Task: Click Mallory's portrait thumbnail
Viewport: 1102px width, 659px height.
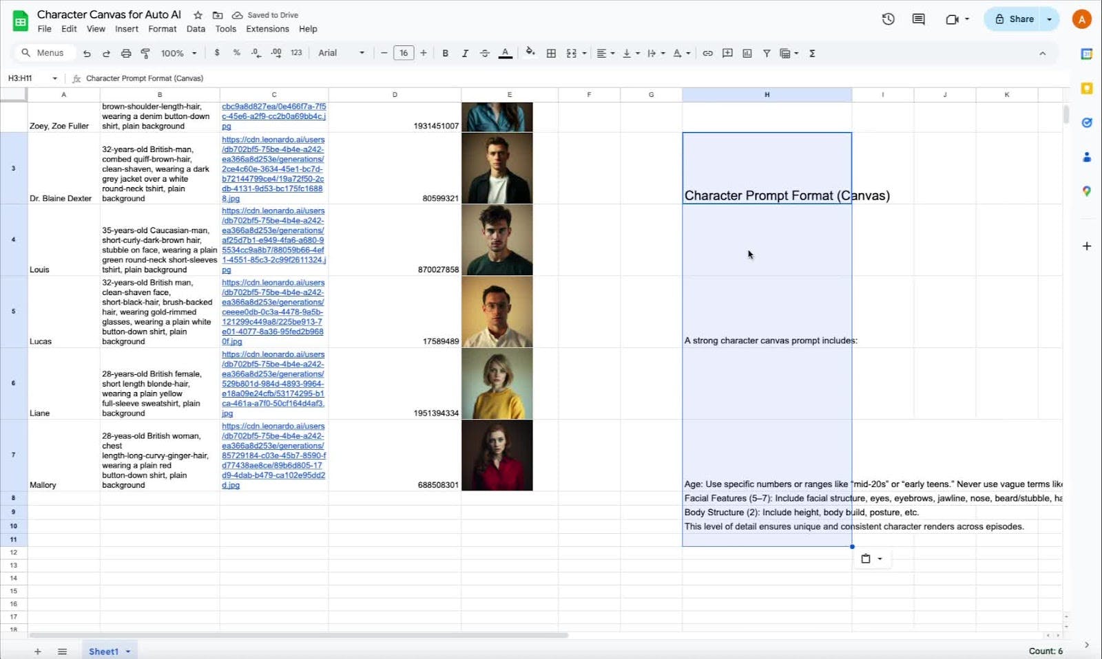Action: click(497, 455)
